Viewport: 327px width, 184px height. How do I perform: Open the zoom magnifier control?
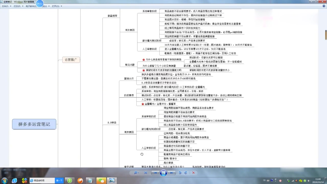[x=136, y=173]
